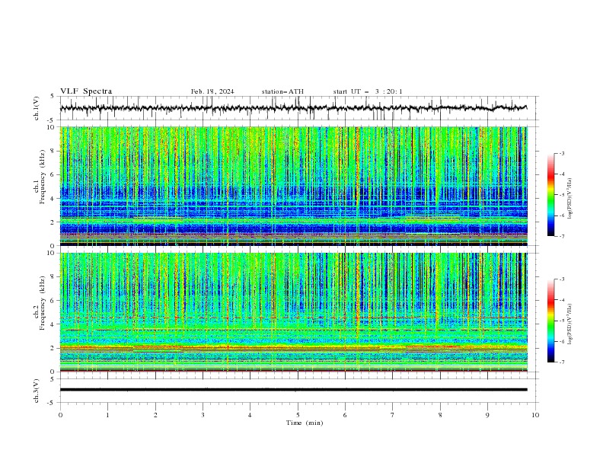Click the upper "log(PSD)(V²/Hz)" colorbar label
603x466 pixels.
coord(569,199)
